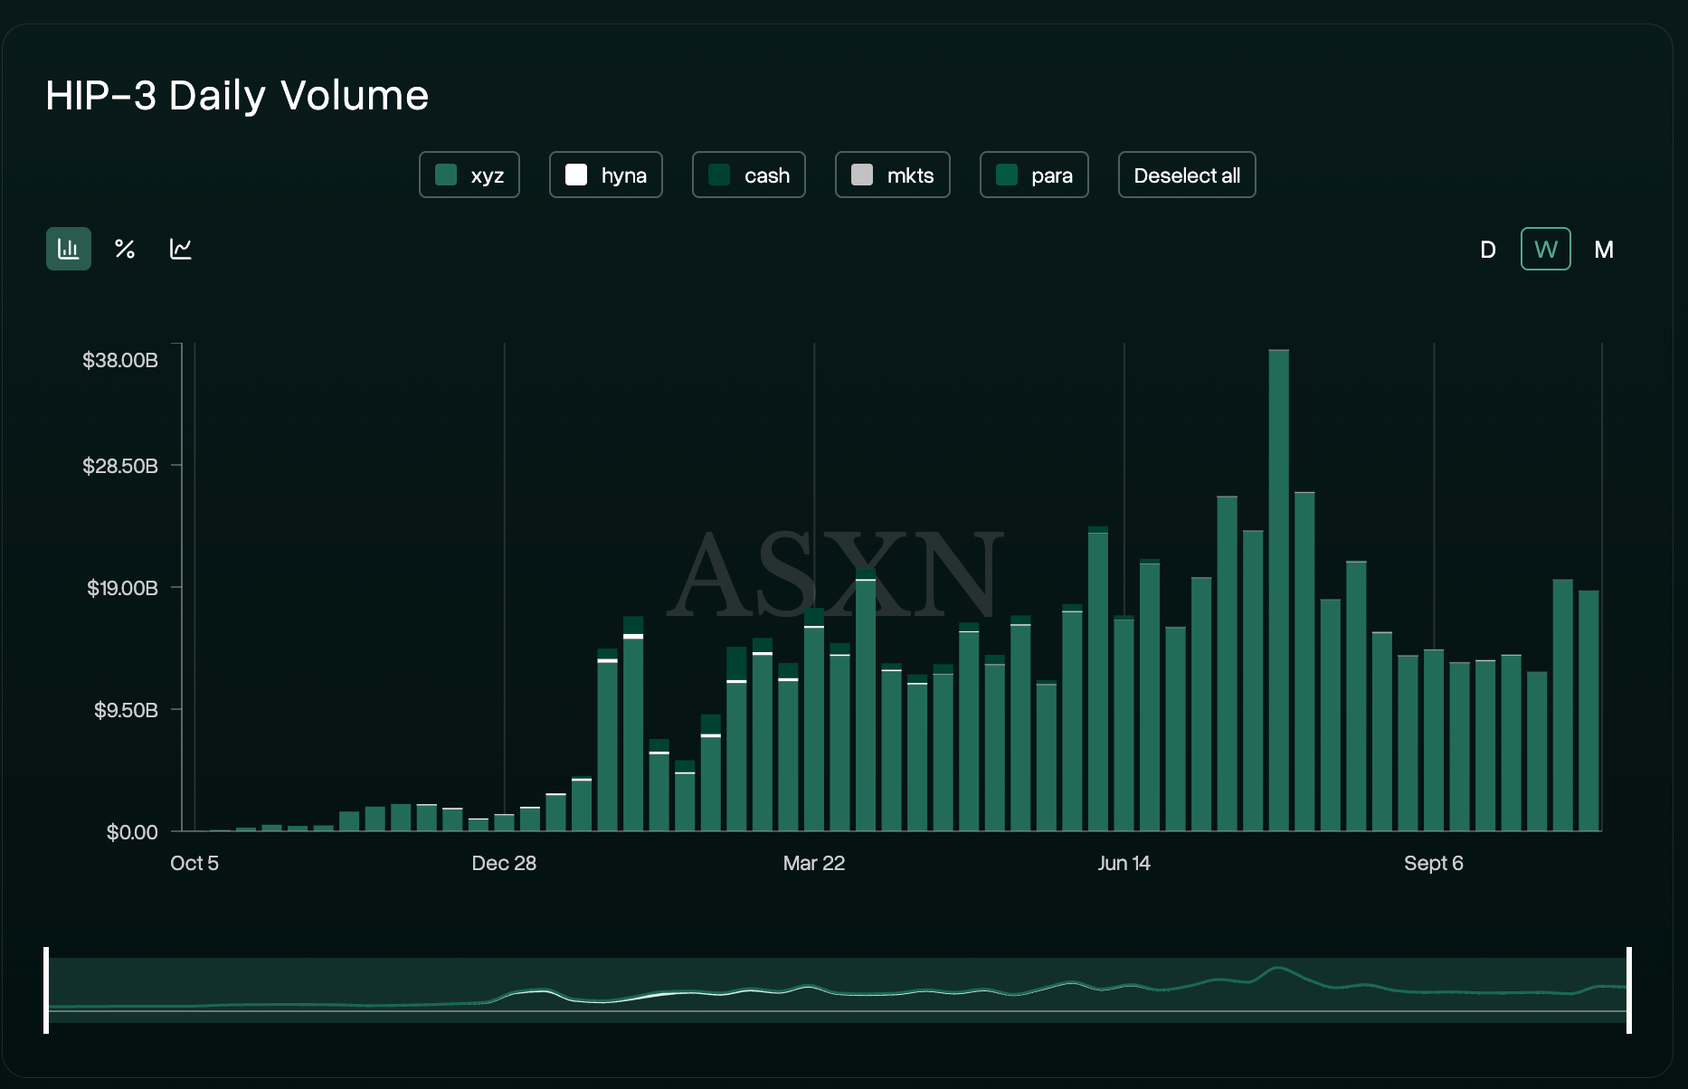Select the W weekly timeframe
This screenshot has width=1688, height=1089.
1546,249
